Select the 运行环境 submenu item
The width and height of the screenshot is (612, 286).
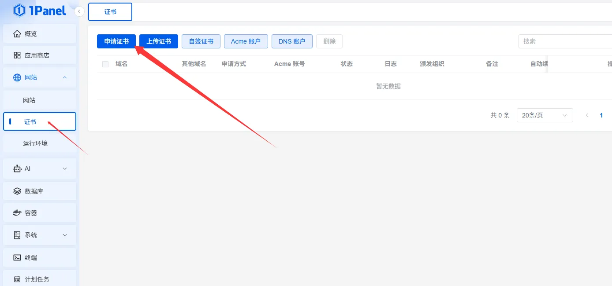click(35, 143)
